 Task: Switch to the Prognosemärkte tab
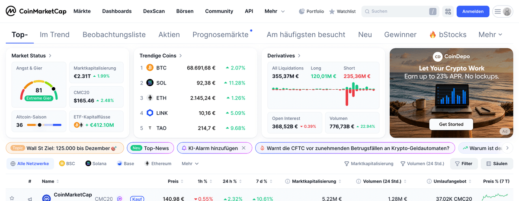click(221, 35)
